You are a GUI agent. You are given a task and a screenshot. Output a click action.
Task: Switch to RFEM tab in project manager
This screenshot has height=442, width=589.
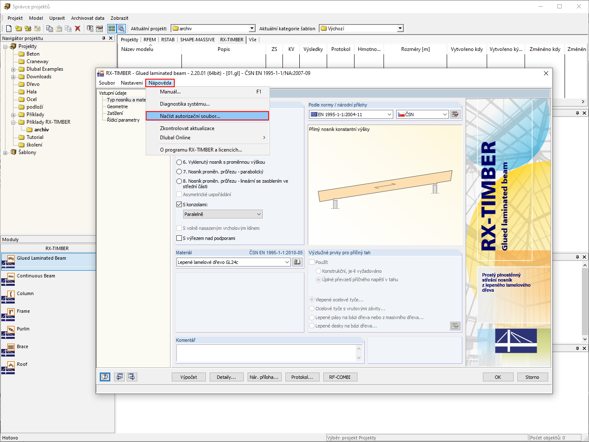[150, 40]
